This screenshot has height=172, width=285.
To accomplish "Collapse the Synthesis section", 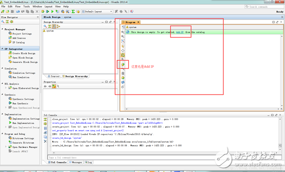I will tap(2, 95).
